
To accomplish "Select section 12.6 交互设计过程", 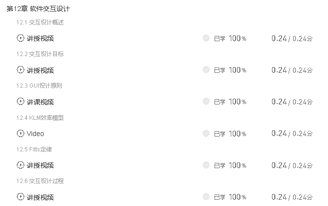I will pos(40,181).
